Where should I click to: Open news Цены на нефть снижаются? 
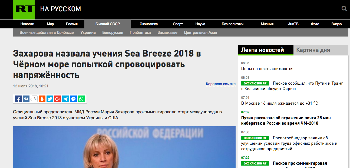point(267,69)
